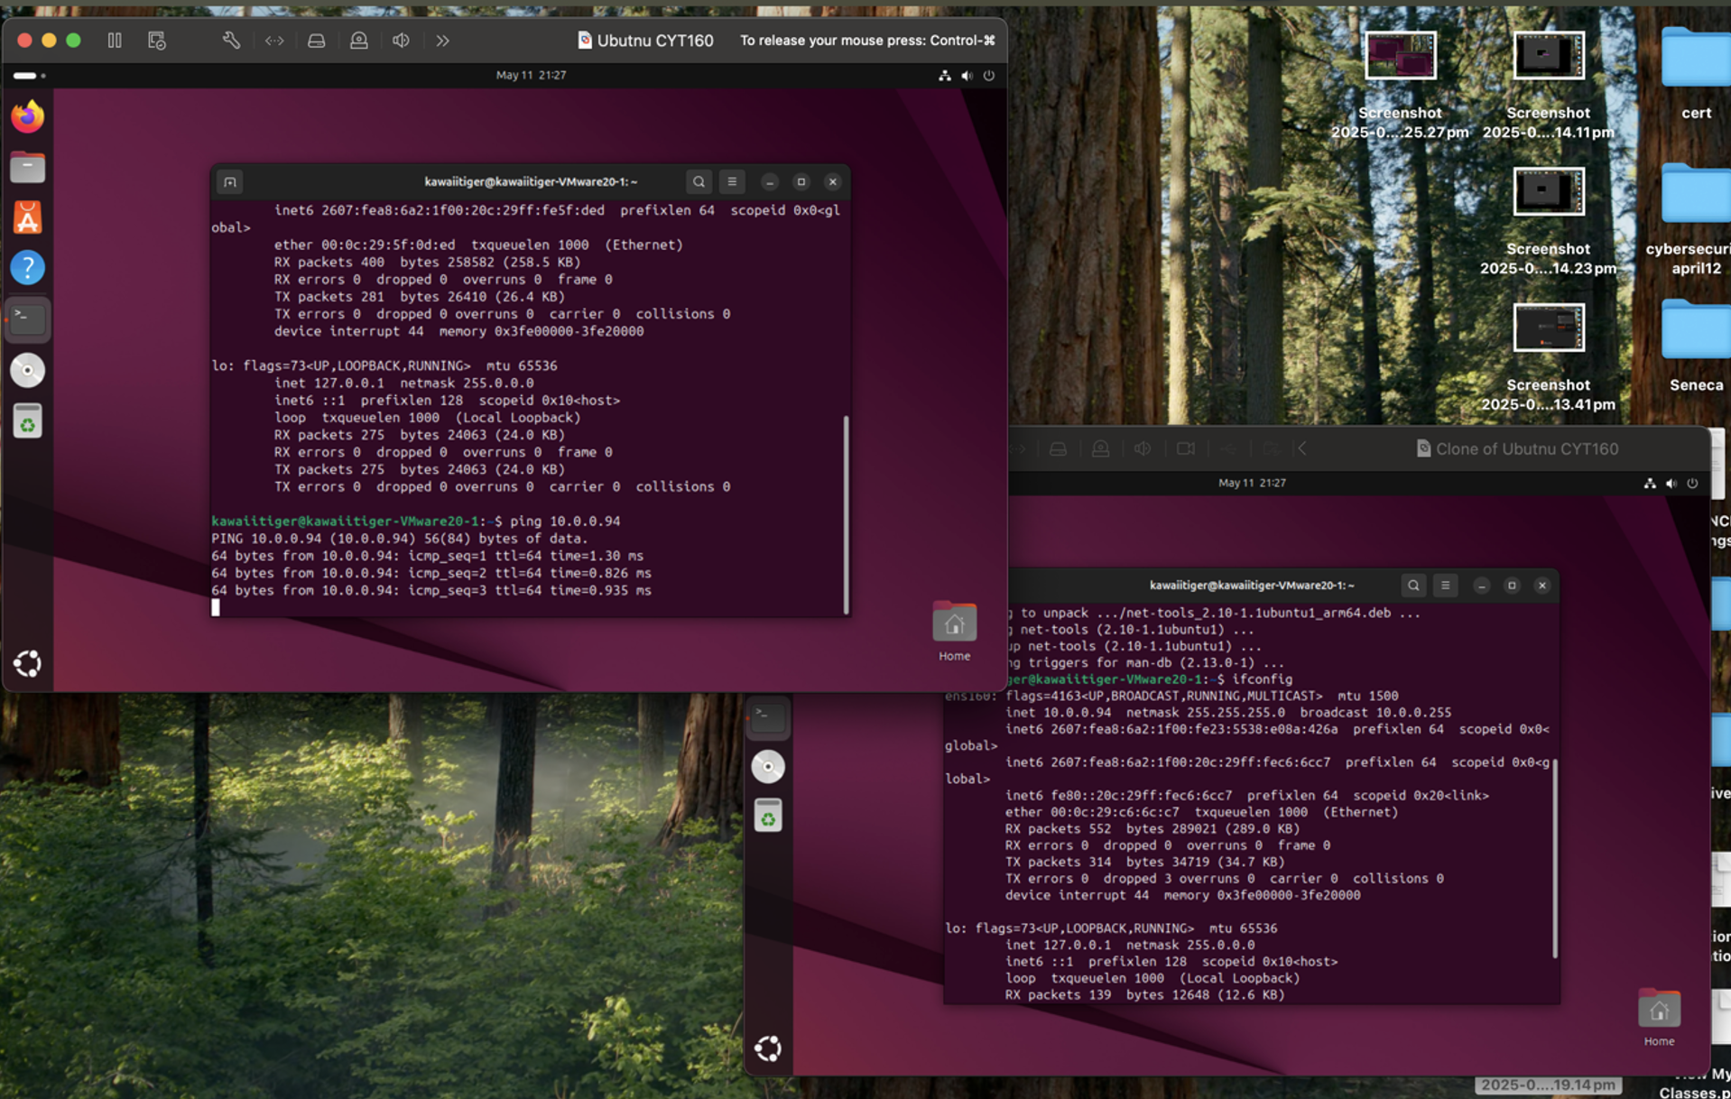Search in the upper terminal window
1731x1099 pixels.
[x=699, y=181]
